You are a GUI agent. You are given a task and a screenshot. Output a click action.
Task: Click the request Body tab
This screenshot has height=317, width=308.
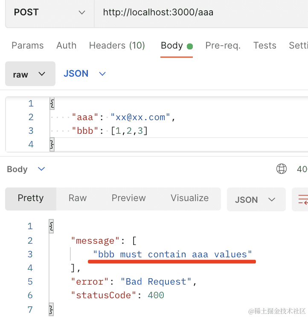click(172, 46)
